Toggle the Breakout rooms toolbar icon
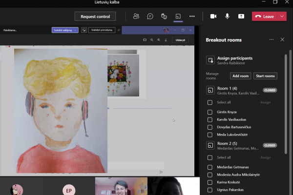Image resolution: width=293 pixels, height=195 pixels. [x=178, y=17]
